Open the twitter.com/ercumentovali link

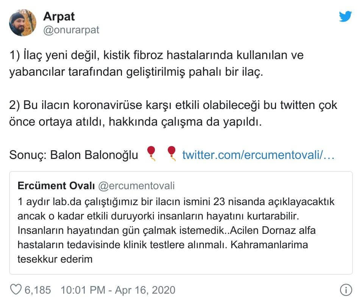tap(258, 155)
